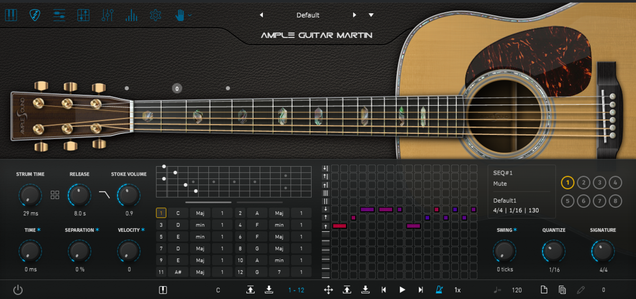Select sequence slot 2
The image size is (636, 299).
pyautogui.click(x=584, y=183)
